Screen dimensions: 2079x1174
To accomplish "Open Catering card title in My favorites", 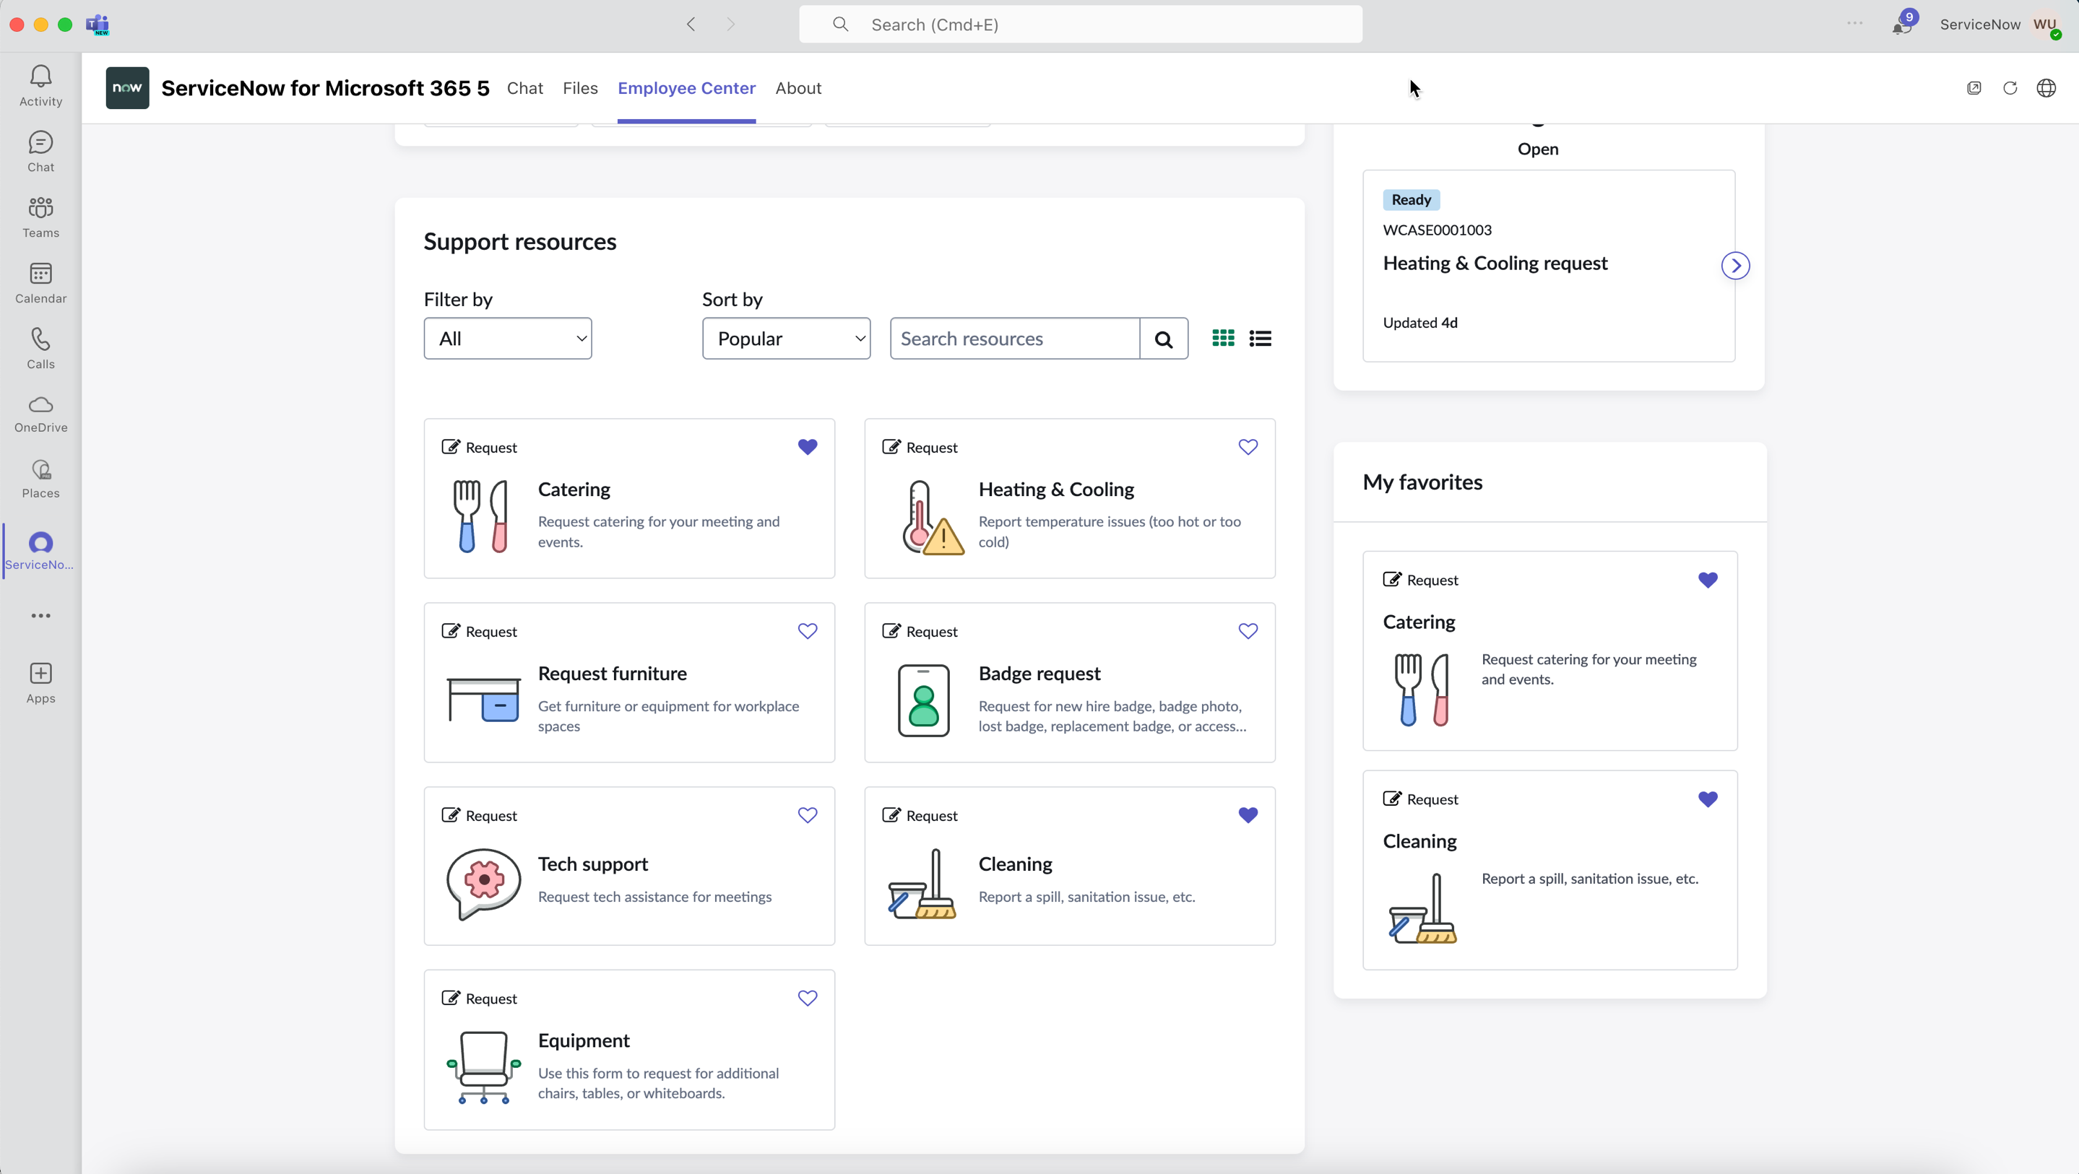I will click(1419, 622).
